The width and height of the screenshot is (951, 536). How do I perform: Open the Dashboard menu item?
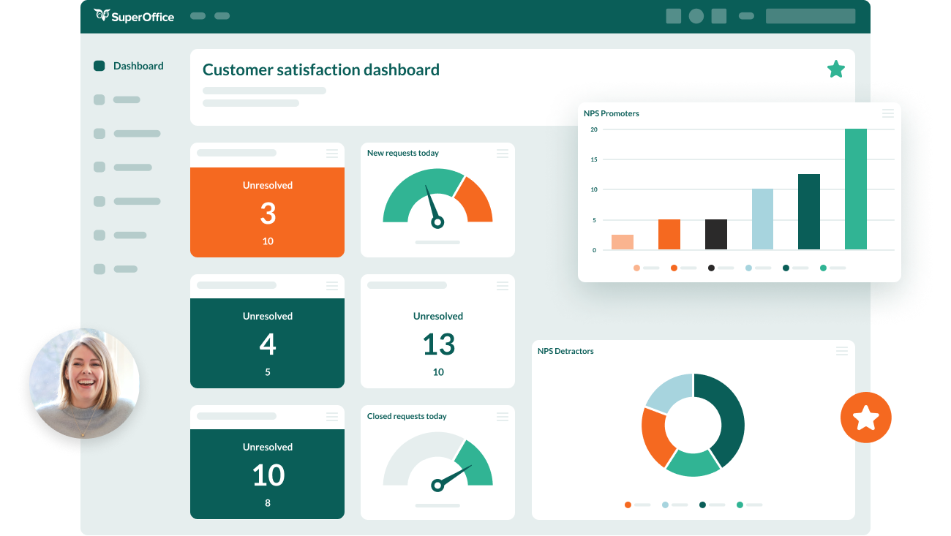coord(138,66)
